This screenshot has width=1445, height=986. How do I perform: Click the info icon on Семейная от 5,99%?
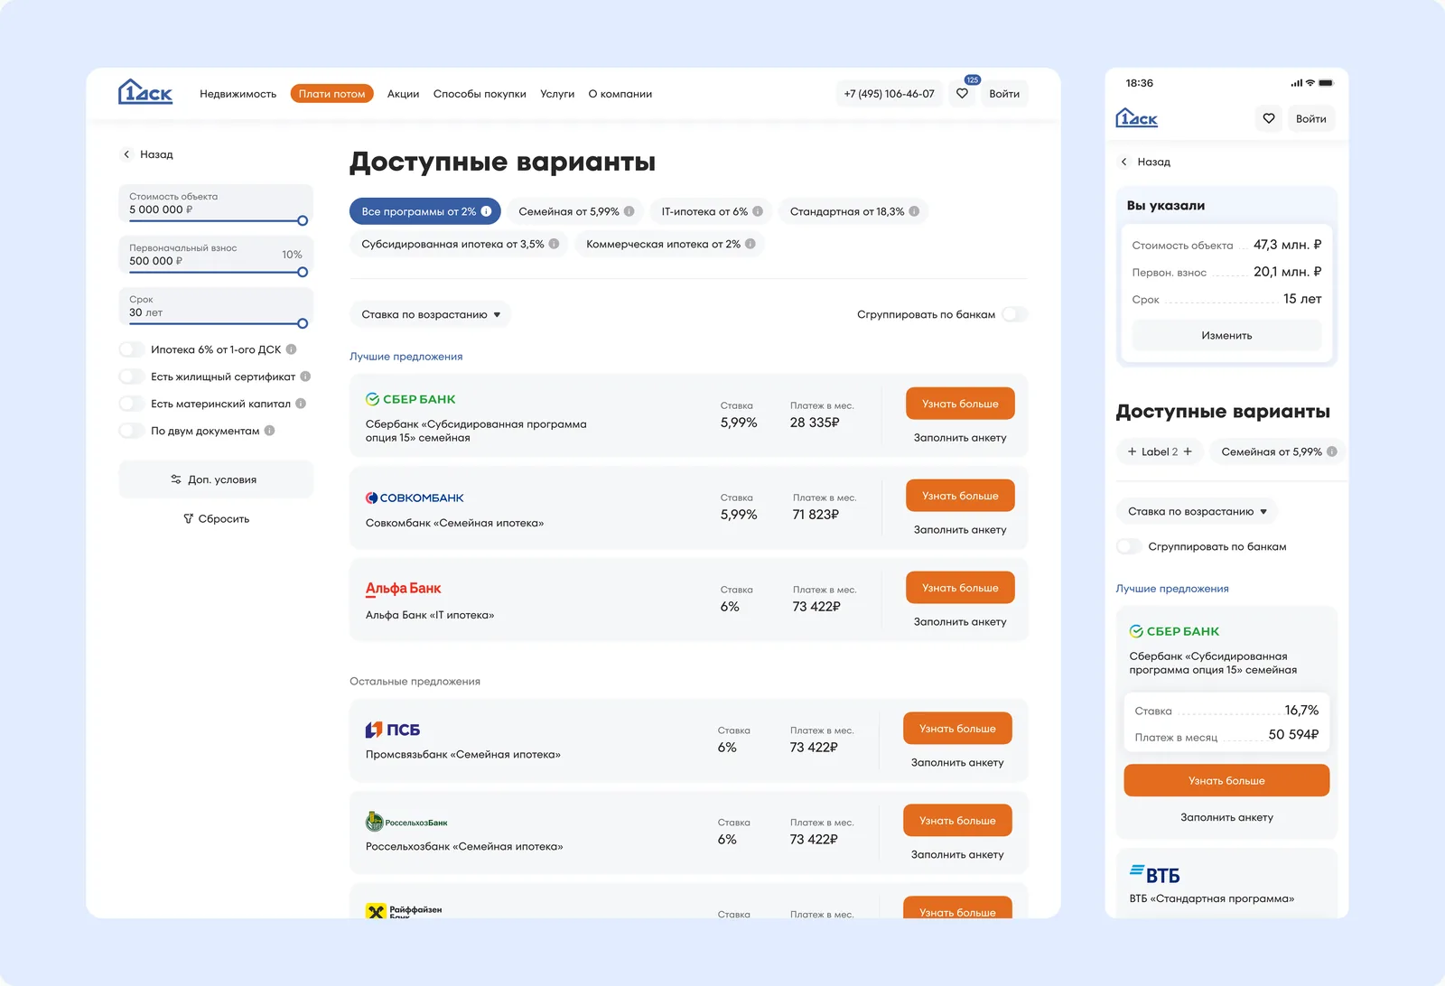click(x=630, y=211)
